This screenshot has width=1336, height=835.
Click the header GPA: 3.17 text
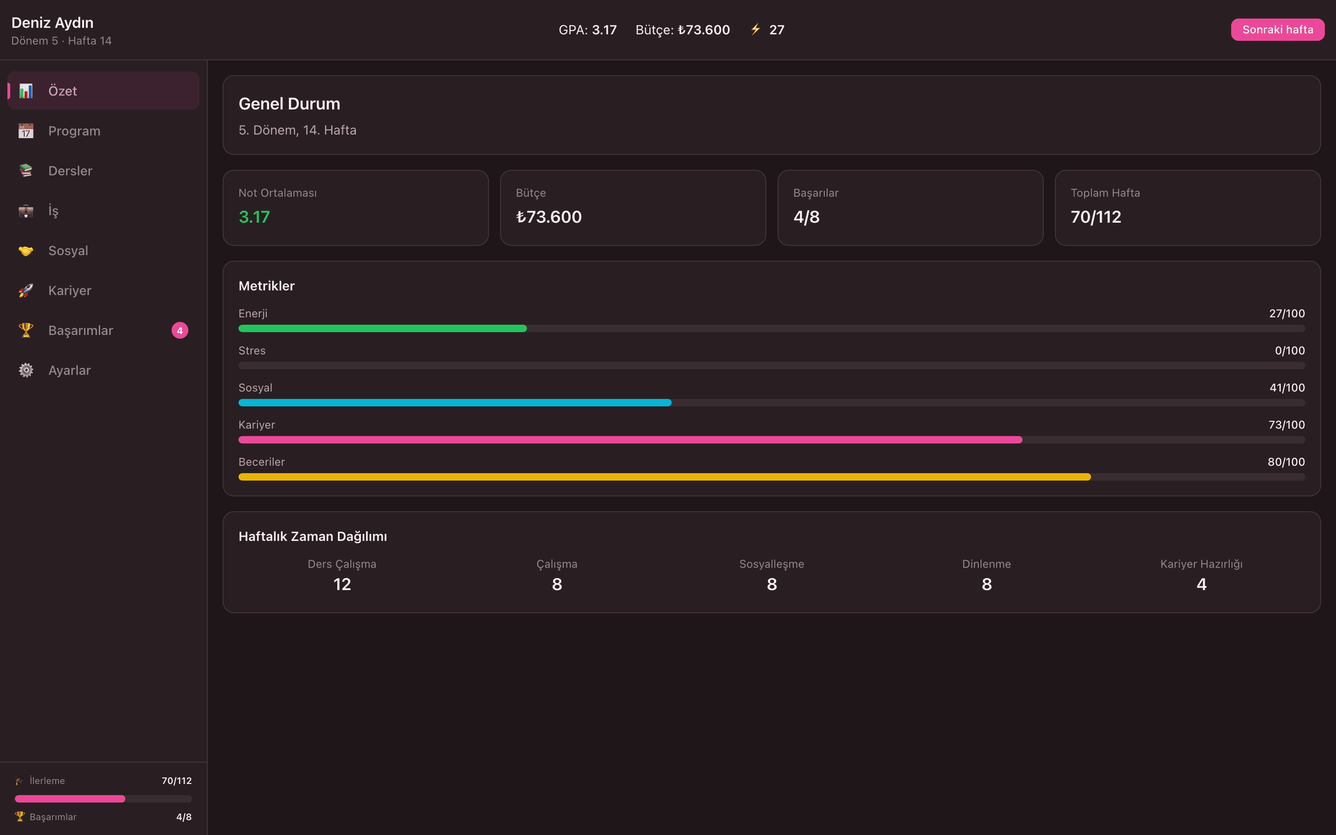coord(587,30)
